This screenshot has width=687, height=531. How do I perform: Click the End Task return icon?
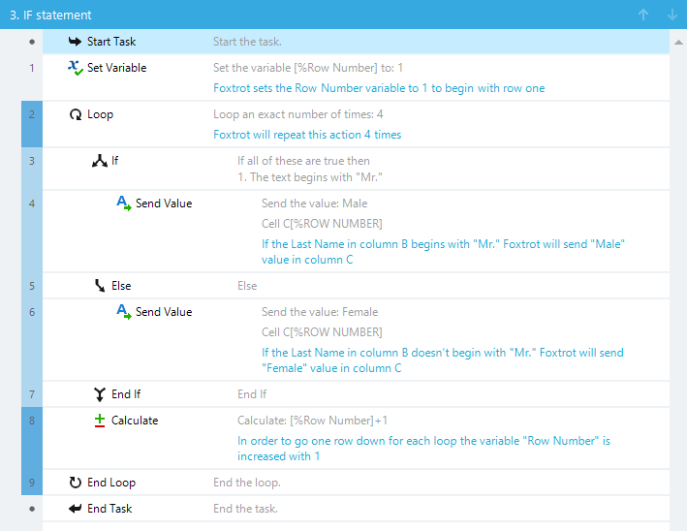75,509
